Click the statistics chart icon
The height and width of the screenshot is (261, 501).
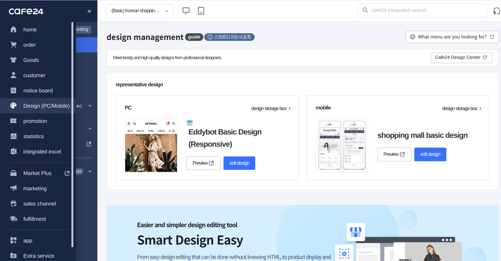[x=13, y=136]
